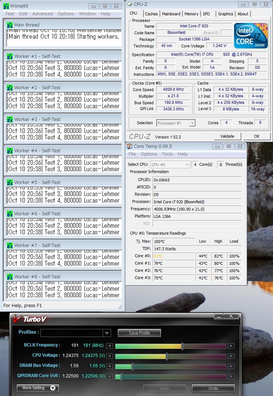The width and height of the screenshot is (273, 396).
Task: Click the OK button in CPU-Z
Action: 257,137
